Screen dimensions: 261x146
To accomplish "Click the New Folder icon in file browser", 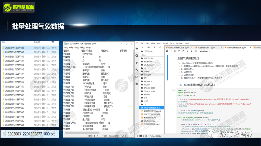I will point(148,47).
